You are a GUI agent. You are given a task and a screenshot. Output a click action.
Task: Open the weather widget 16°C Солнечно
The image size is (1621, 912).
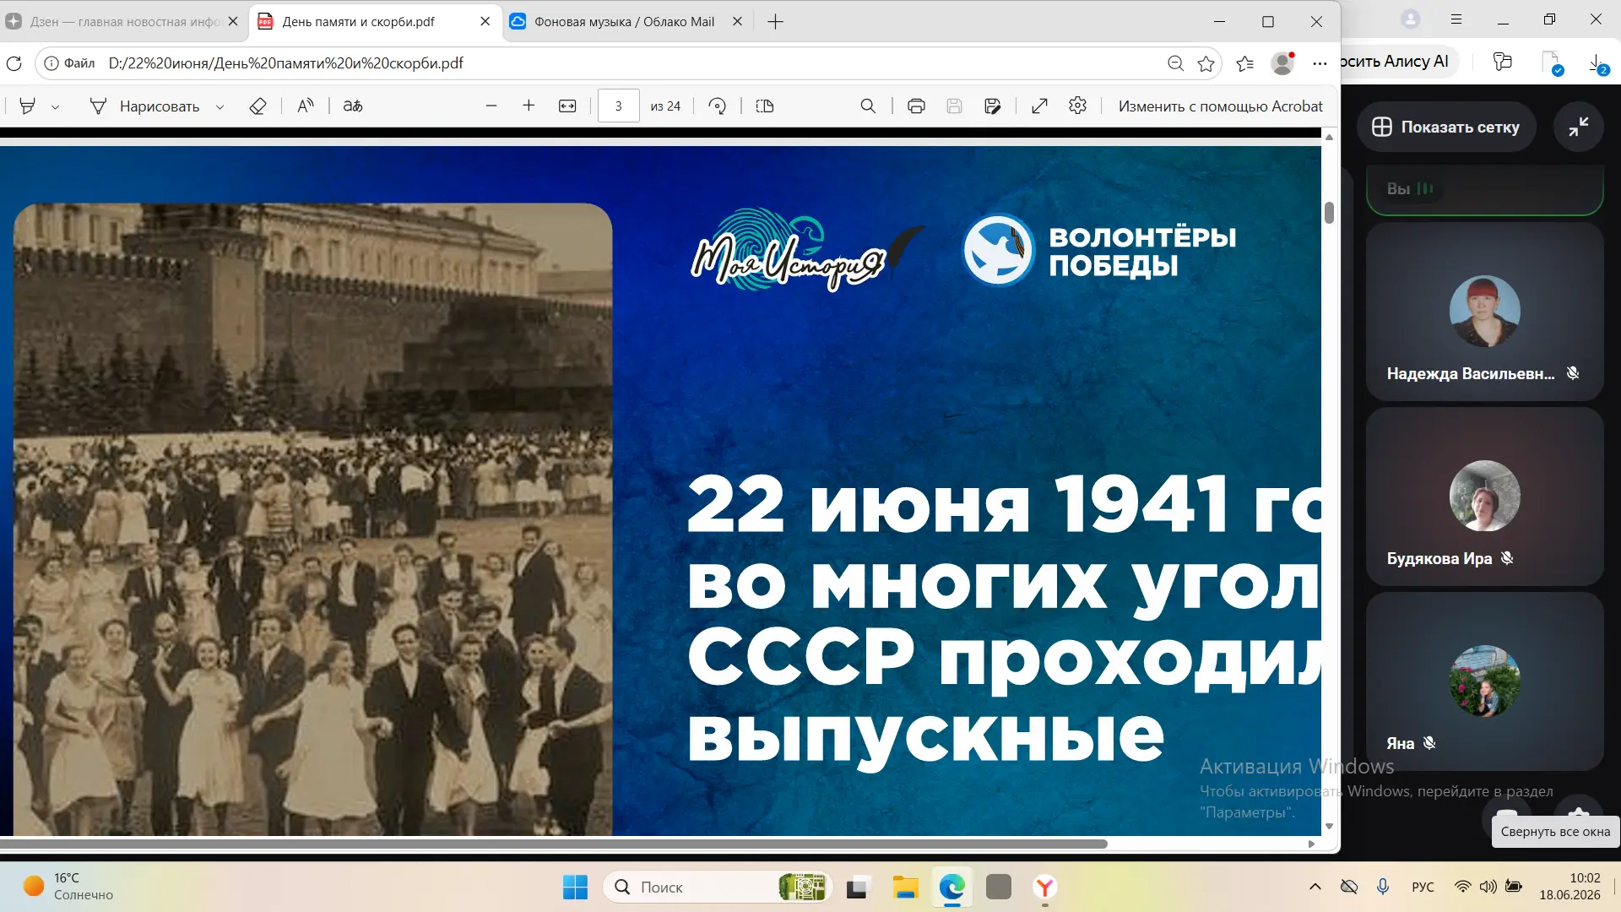coord(69,887)
